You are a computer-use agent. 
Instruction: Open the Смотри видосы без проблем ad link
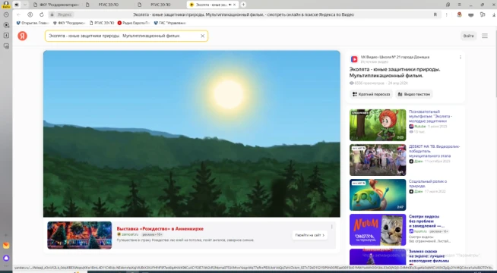(x=426, y=221)
